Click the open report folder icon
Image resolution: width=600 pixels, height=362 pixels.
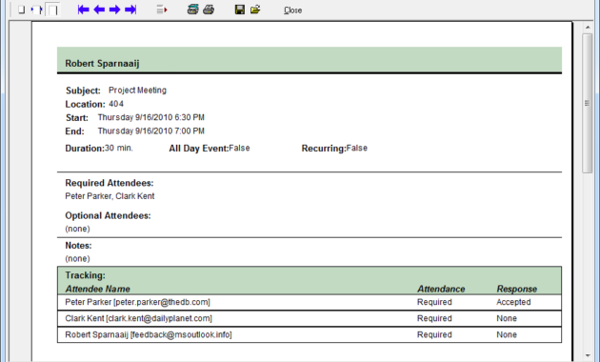pyautogui.click(x=255, y=10)
